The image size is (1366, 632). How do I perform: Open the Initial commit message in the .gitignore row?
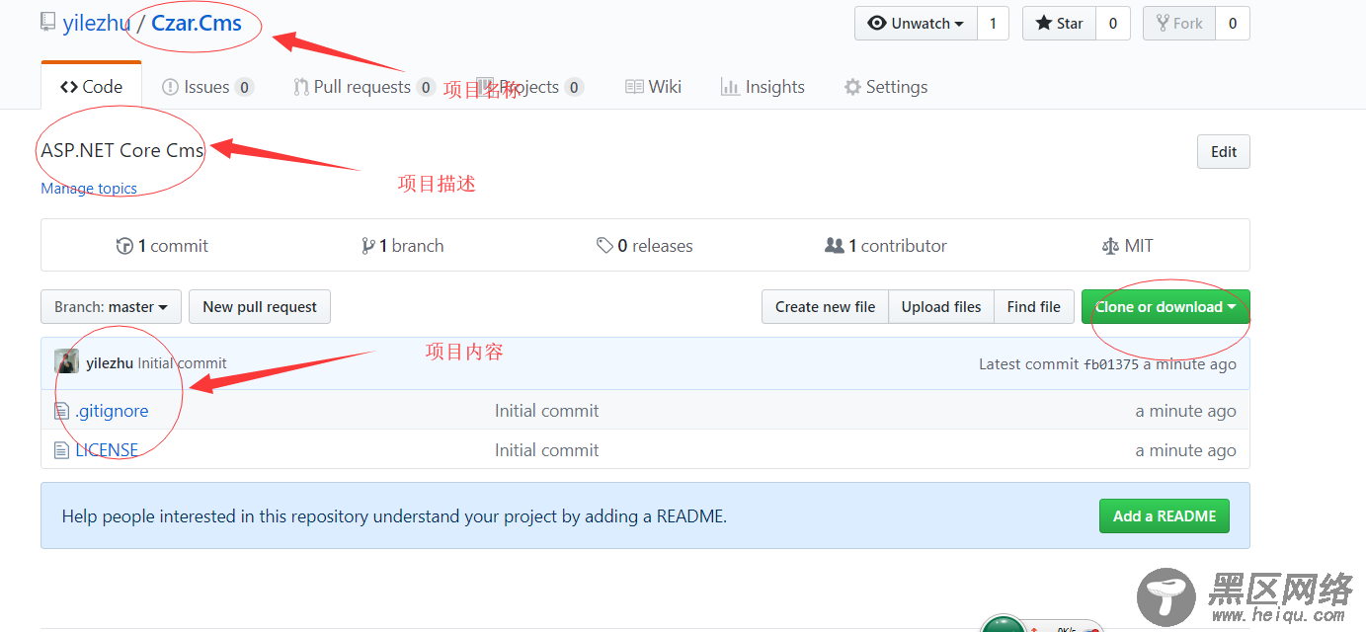pos(547,411)
